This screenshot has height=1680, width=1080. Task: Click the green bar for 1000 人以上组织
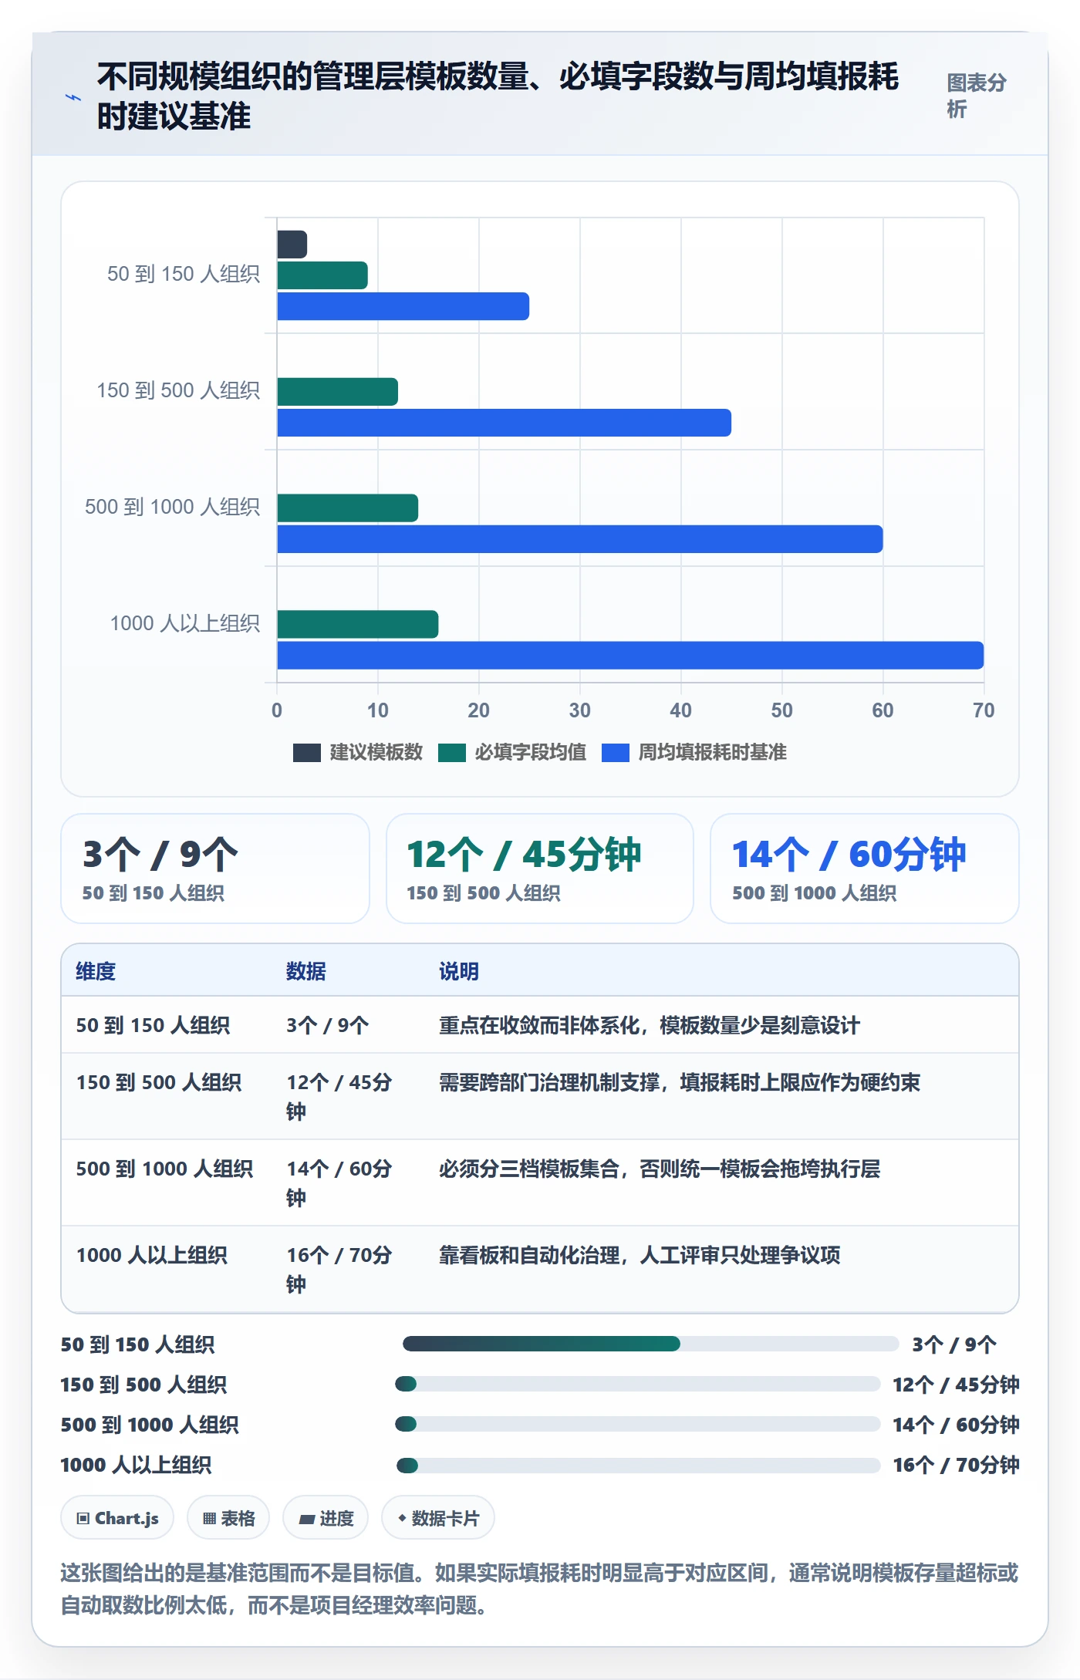(358, 624)
